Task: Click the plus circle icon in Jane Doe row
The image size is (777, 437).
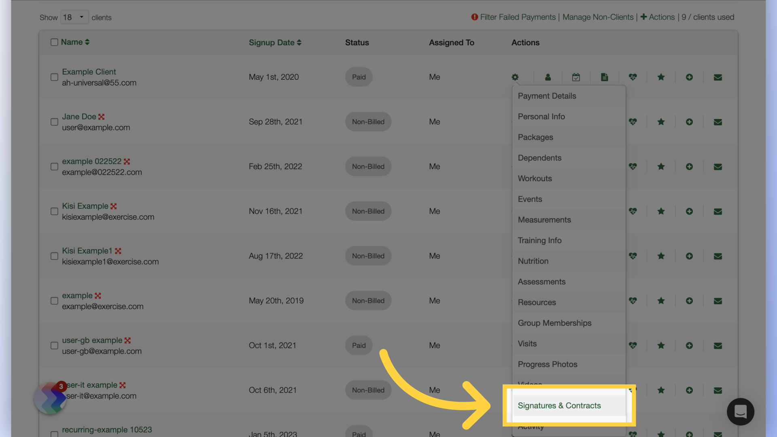Action: click(x=689, y=122)
